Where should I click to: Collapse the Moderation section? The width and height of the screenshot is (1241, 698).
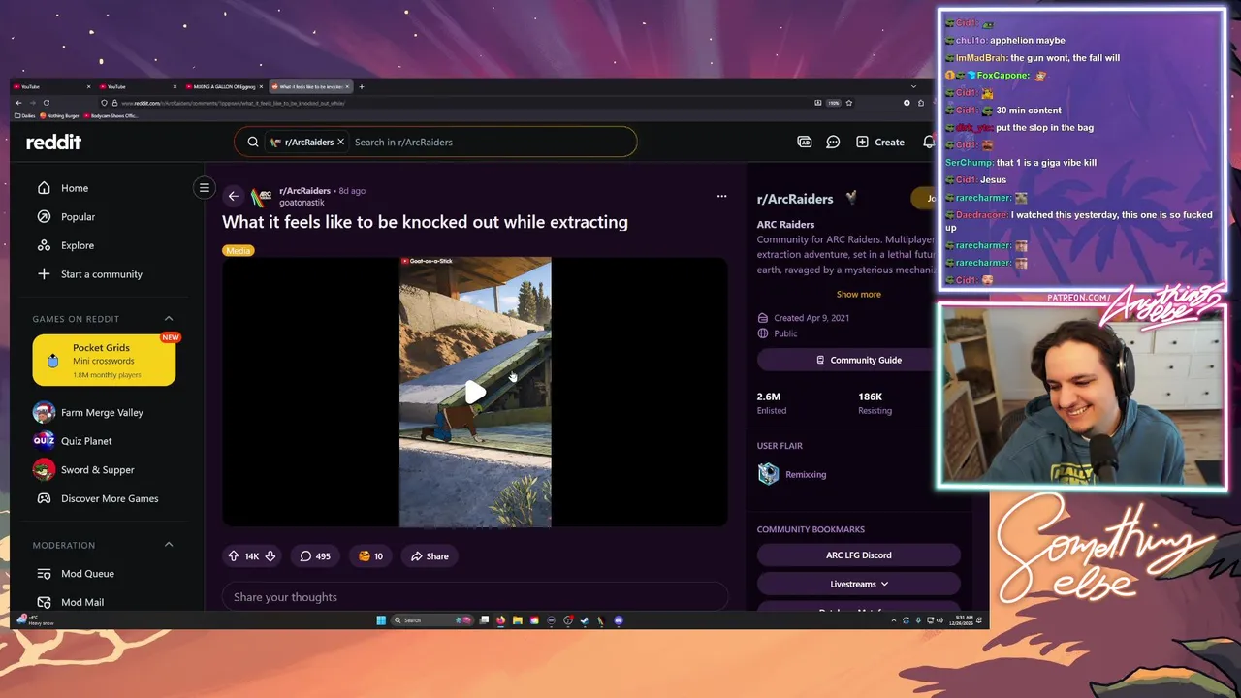click(x=169, y=545)
